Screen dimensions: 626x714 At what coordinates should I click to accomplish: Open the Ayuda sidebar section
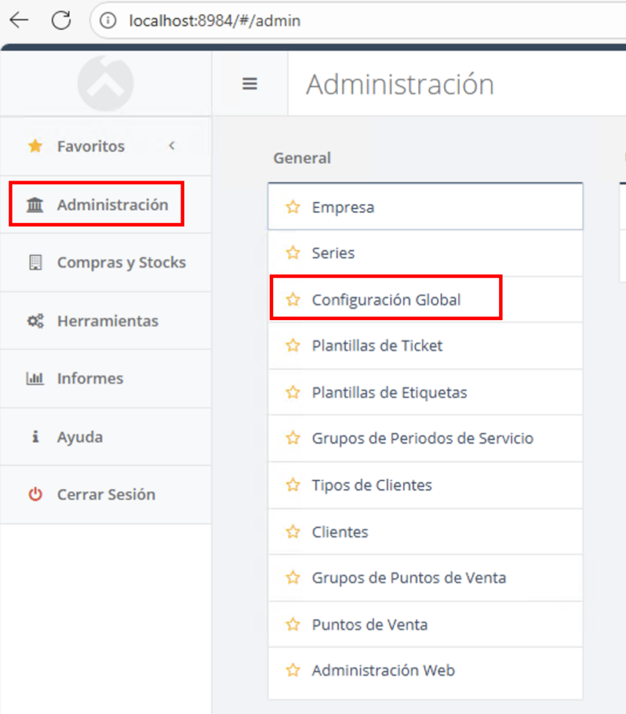point(79,437)
